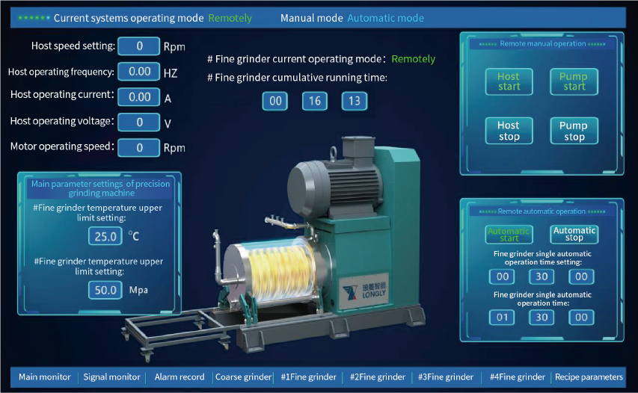Select the #4Fine grinder tab

(x=517, y=377)
